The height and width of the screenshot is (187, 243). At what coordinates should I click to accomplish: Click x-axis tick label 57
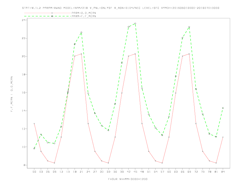[x=162, y=172]
